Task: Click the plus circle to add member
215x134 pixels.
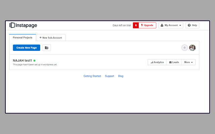Action: pyautogui.click(x=184, y=48)
